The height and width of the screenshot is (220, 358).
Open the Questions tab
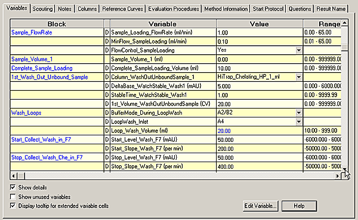pos(300,9)
